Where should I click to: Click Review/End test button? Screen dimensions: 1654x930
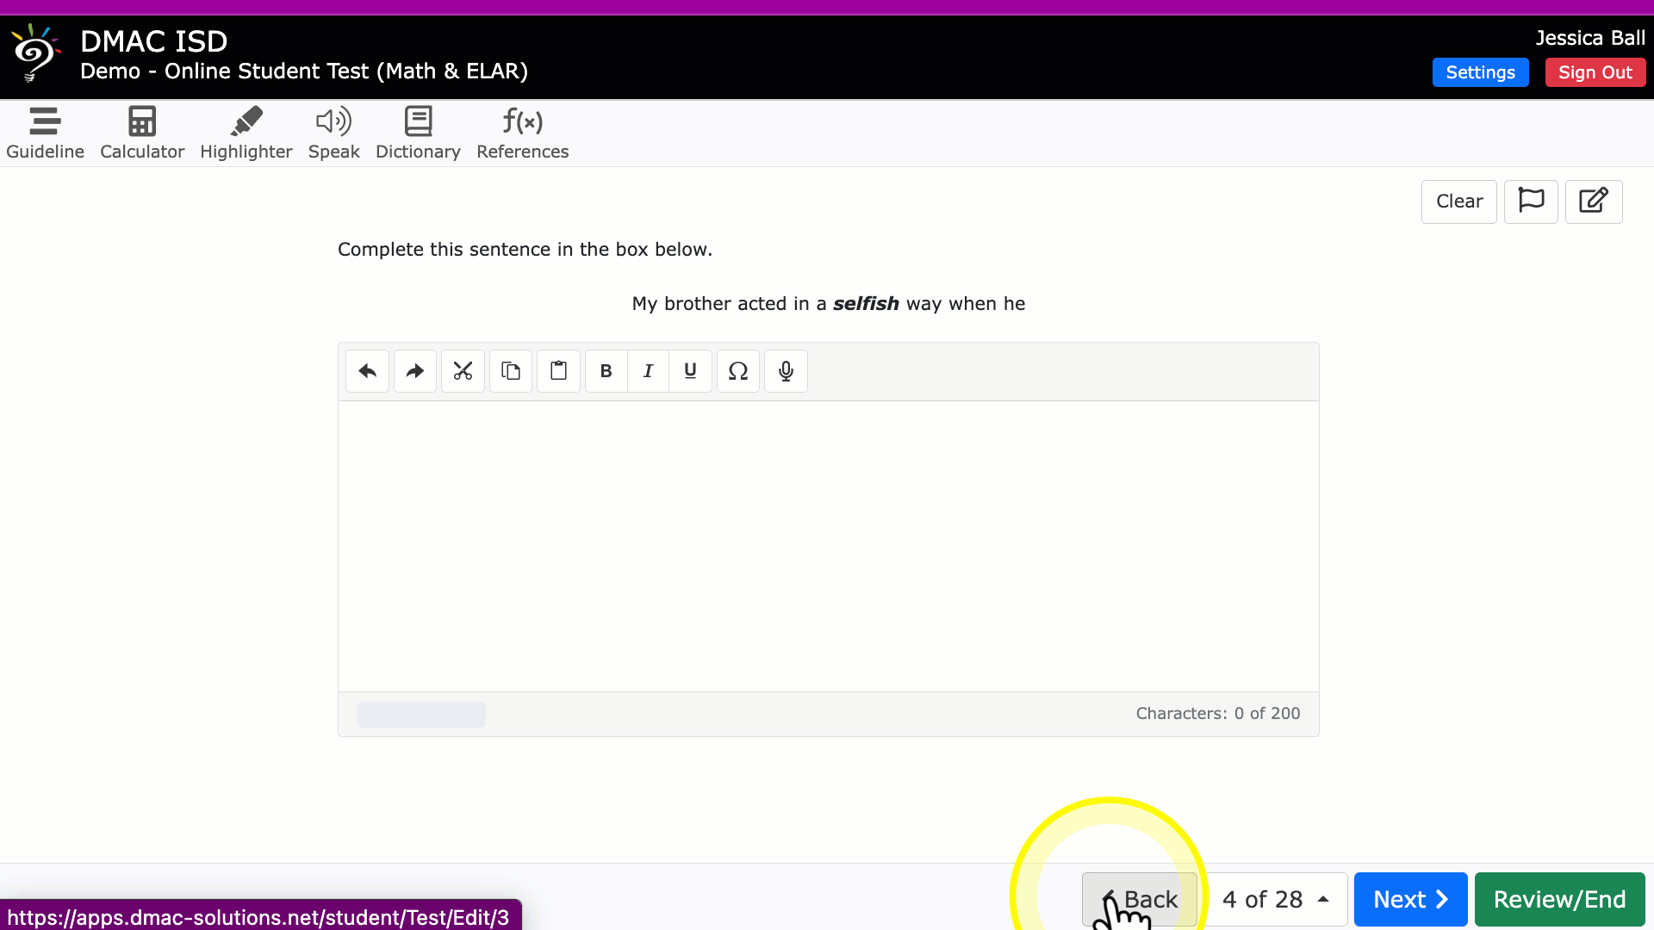click(x=1560, y=900)
